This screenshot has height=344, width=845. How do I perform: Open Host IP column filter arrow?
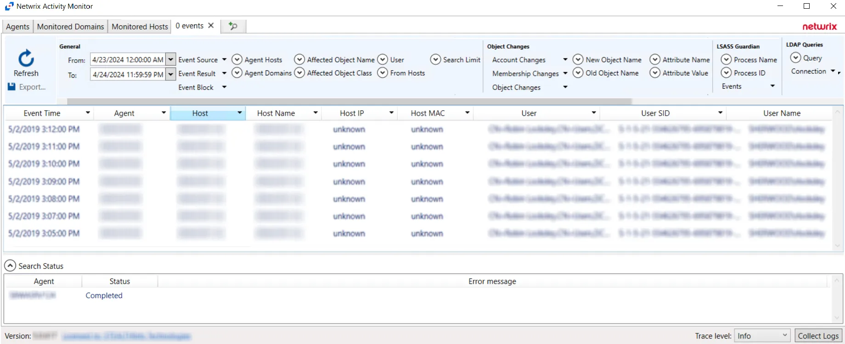(x=391, y=113)
